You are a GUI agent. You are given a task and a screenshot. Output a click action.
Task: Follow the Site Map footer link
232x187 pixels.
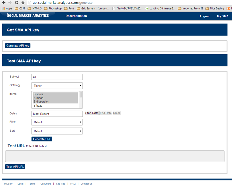[61, 184]
